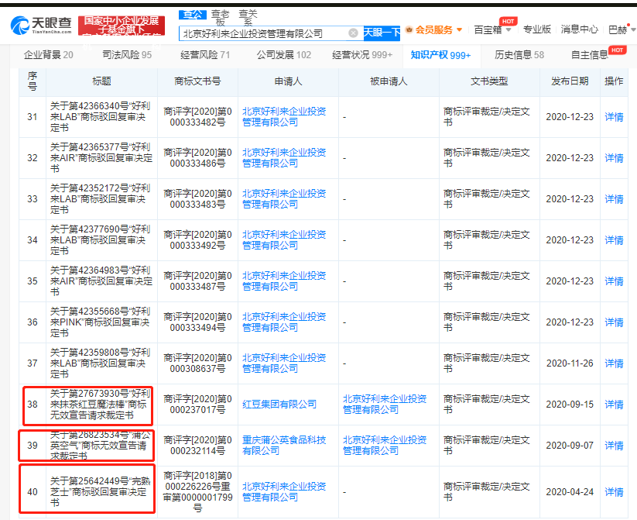Open row 38 respondent 北京好利来企业投资管理有限公司 link
Image resolution: width=637 pixels, height=520 pixels.
pos(385,405)
